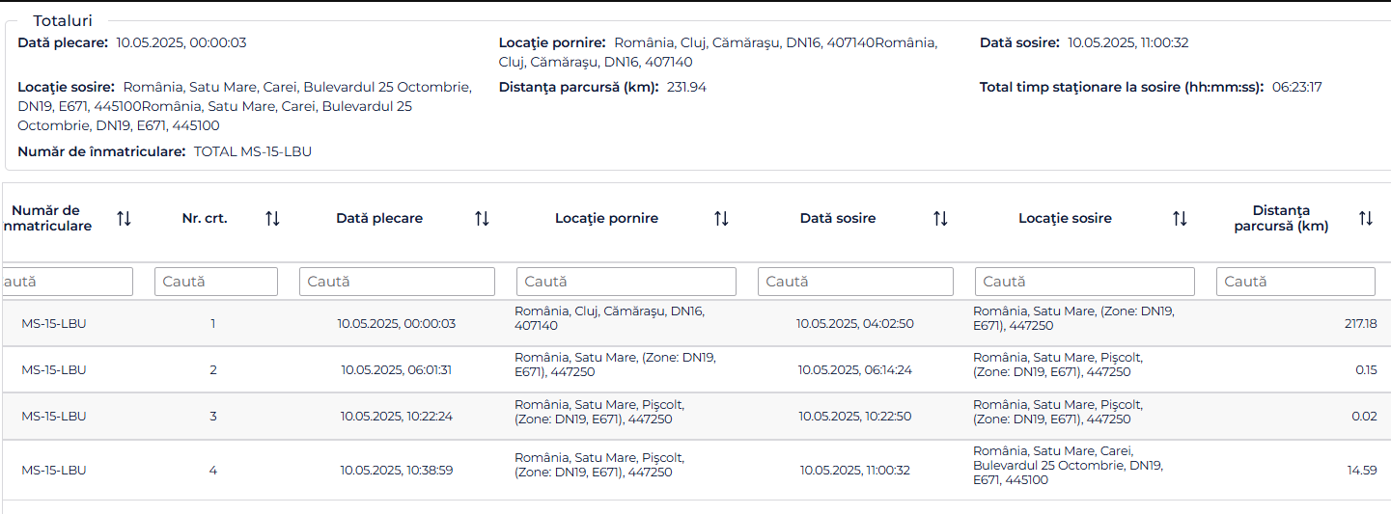Image resolution: width=1391 pixels, height=514 pixels.
Task: Click sort arrows next to Dată sosire
Action: (940, 219)
